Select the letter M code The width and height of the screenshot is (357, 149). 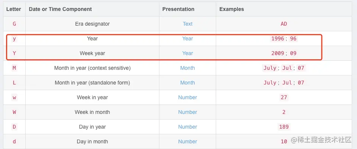pos(14,68)
